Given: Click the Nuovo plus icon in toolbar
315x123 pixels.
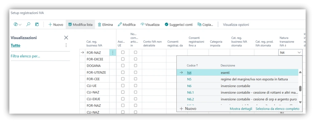Looking at the screenshot, I should click(50, 25).
